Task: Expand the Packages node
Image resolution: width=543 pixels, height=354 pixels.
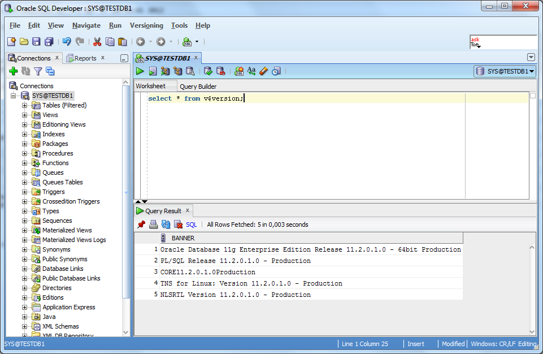Action: pyautogui.click(x=25, y=144)
